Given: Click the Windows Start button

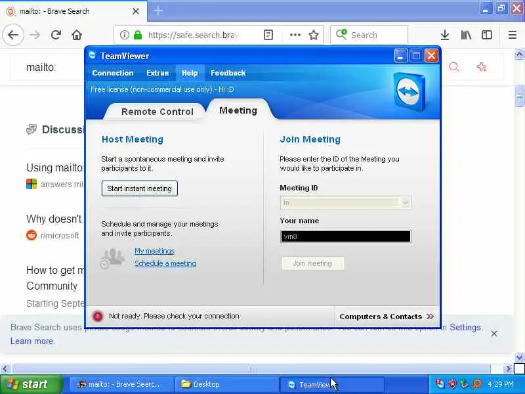Looking at the screenshot, I should coord(31,384).
